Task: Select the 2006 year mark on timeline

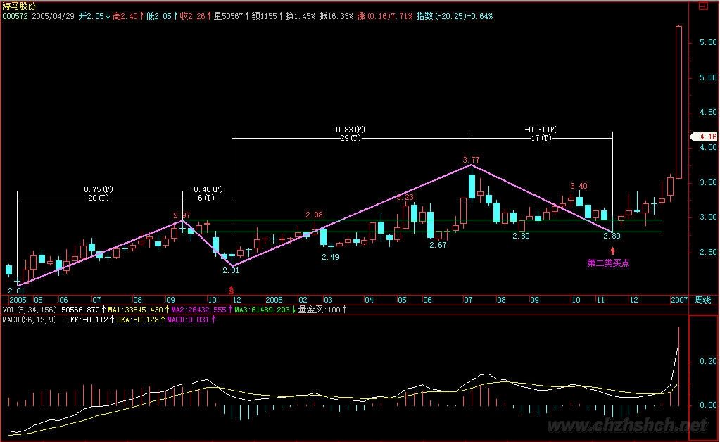Action: tap(274, 299)
